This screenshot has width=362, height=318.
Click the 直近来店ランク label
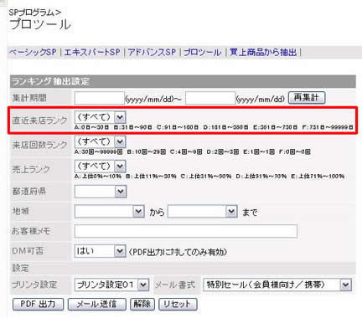39,121
